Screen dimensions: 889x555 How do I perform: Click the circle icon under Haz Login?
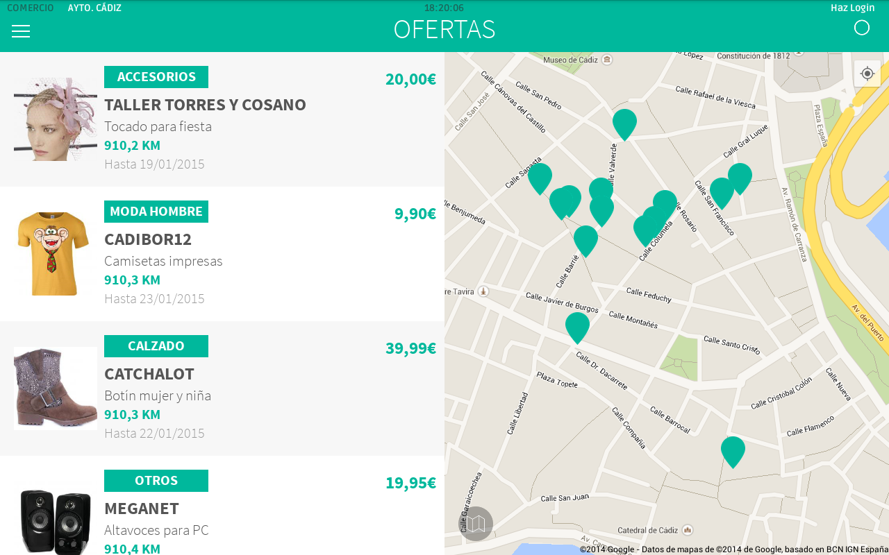[x=862, y=28]
